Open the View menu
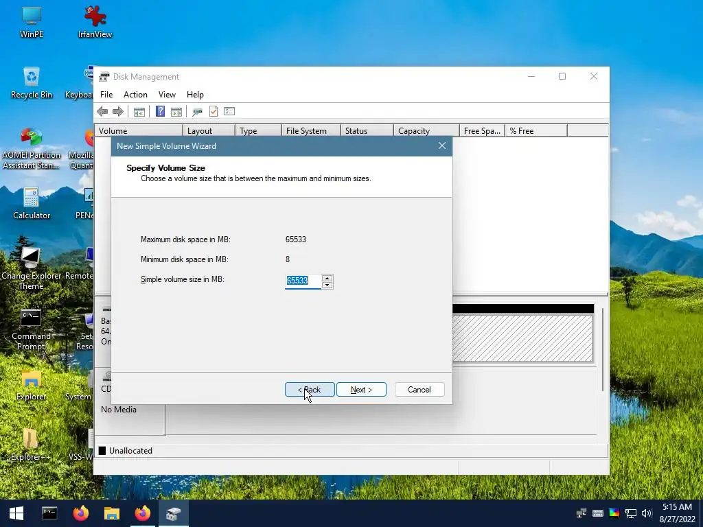703x527 pixels. point(167,95)
